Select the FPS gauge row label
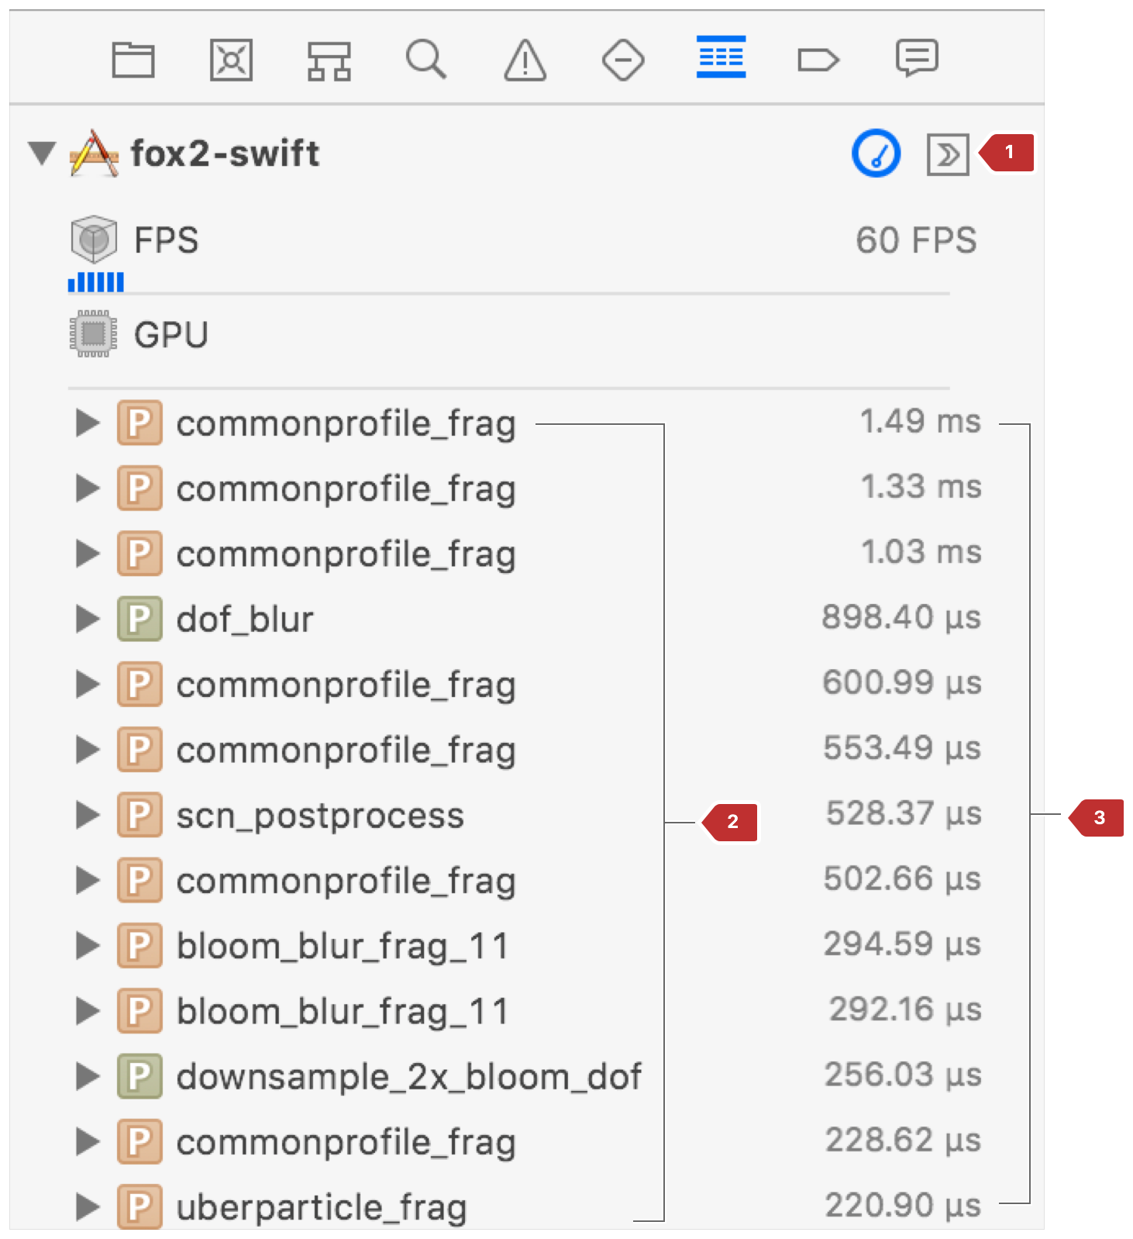This screenshot has width=1133, height=1239. [167, 240]
